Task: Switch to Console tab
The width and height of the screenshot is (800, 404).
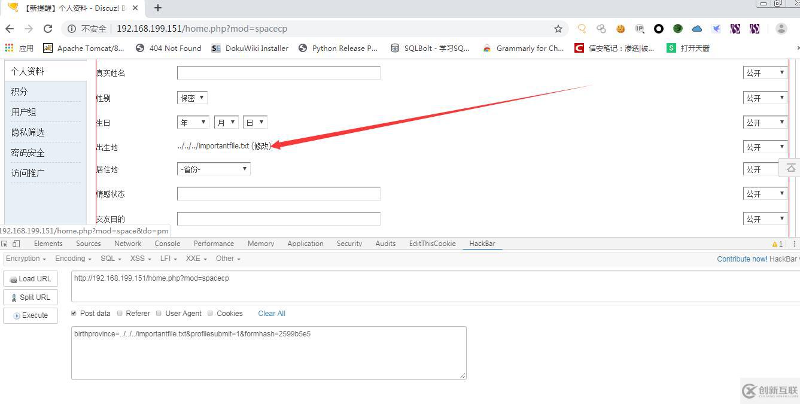Action: click(x=168, y=244)
